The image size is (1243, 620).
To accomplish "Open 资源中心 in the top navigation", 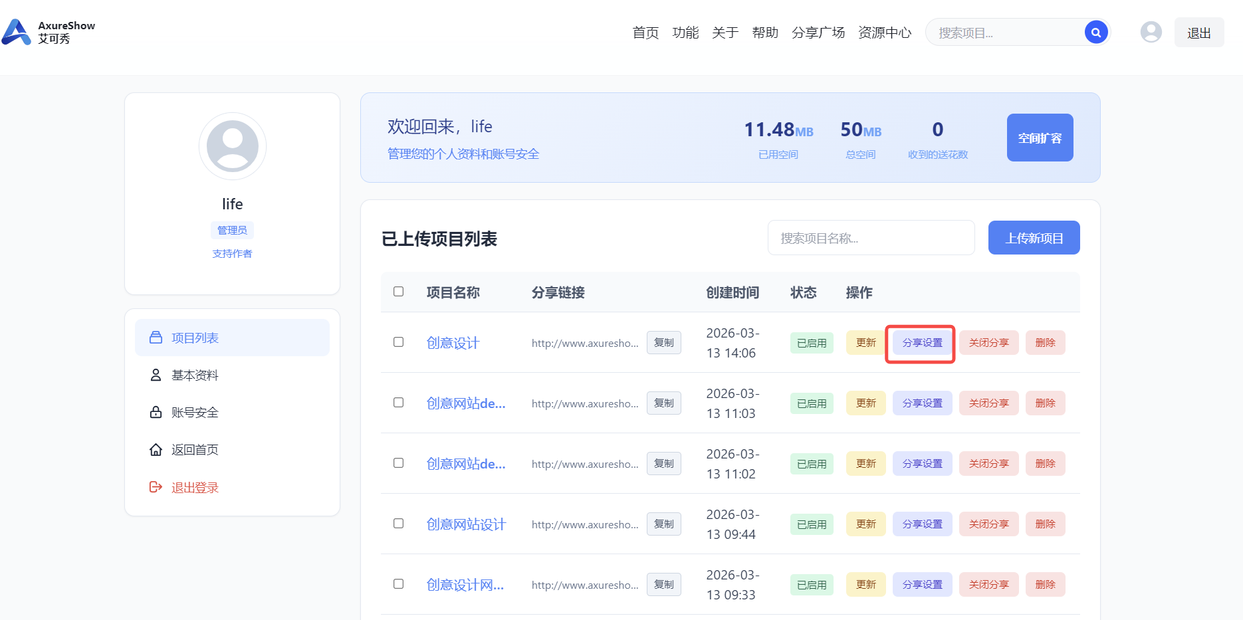I will [x=884, y=33].
